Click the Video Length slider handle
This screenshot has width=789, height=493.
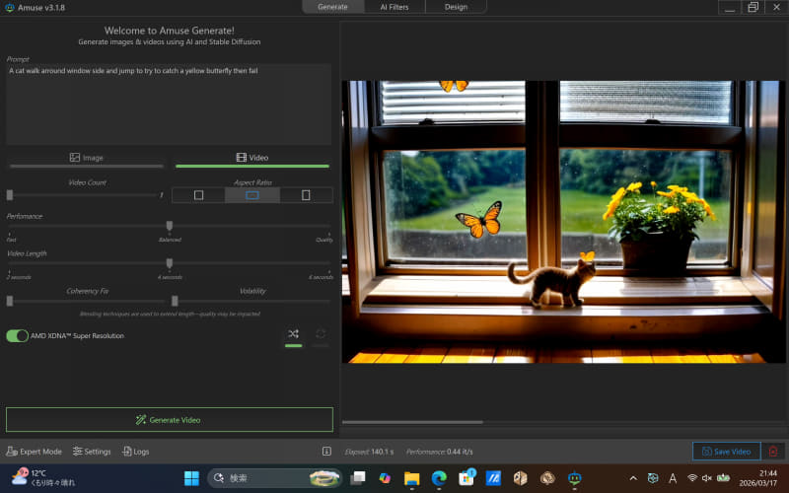click(x=170, y=263)
